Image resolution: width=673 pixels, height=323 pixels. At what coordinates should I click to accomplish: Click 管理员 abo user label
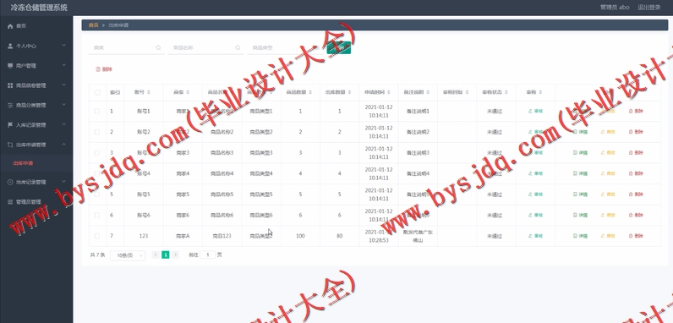click(615, 8)
